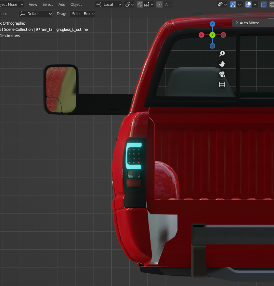Screen dimensions: 274x286
Task: Toggle viewport gizmos display button
Action: coord(233,4)
